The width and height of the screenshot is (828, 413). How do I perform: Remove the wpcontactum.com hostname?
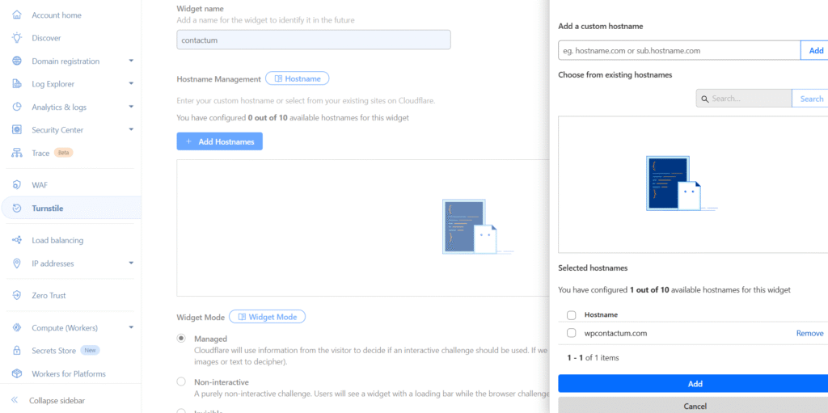(x=809, y=333)
